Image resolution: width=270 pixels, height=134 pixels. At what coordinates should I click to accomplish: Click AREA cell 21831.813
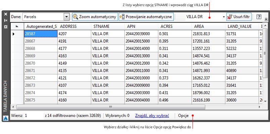(209, 34)
